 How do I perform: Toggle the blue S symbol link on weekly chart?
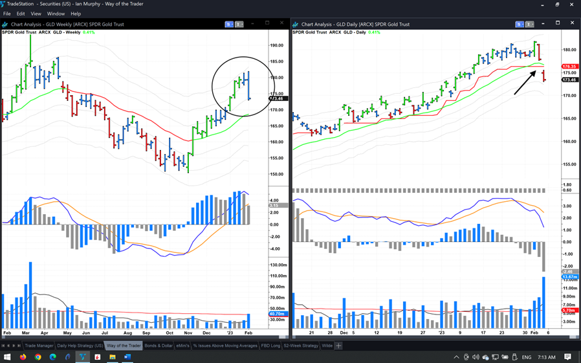click(229, 24)
